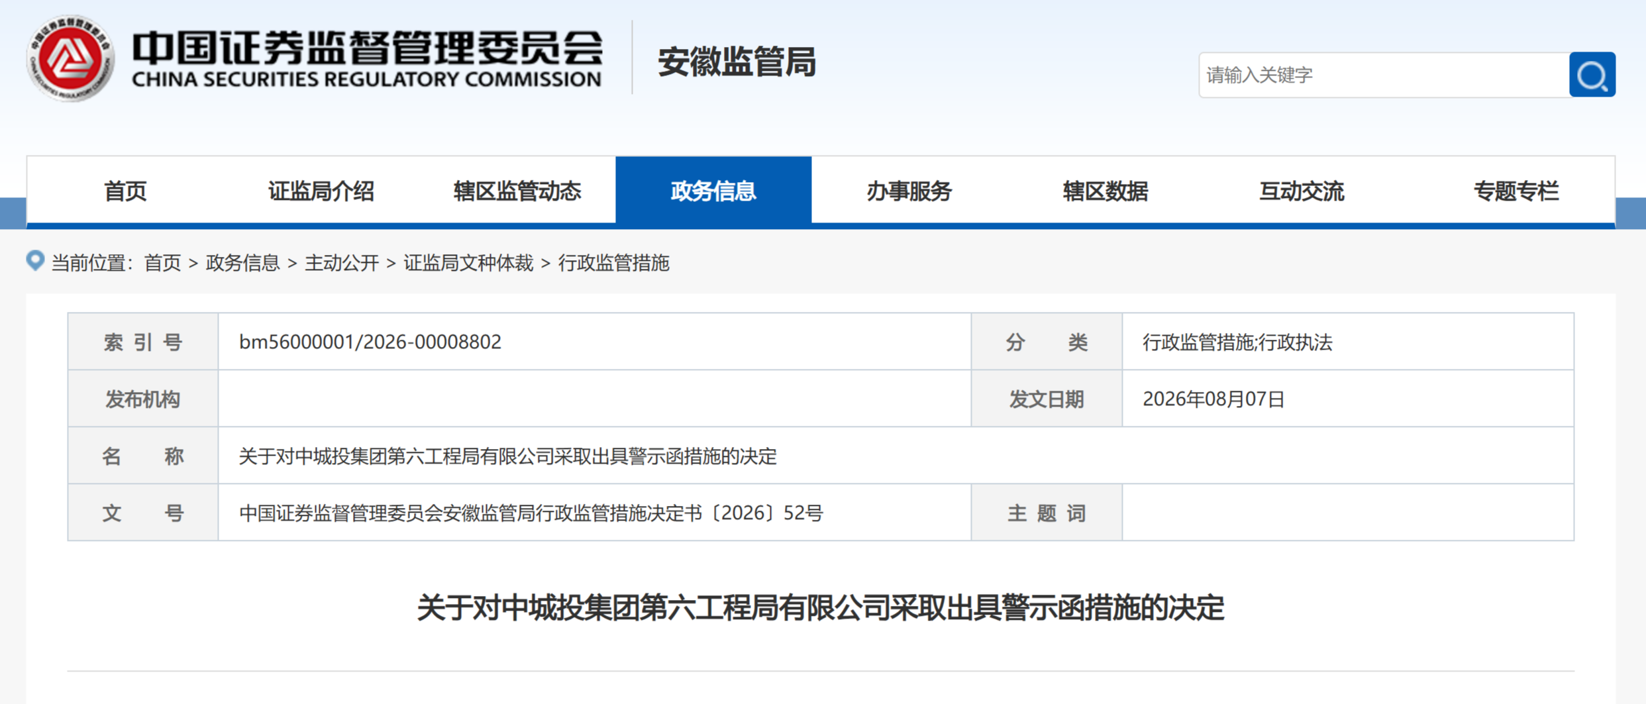The width and height of the screenshot is (1646, 704).
Task: Follow the 主动公开 breadcrumb link
Action: point(342,263)
